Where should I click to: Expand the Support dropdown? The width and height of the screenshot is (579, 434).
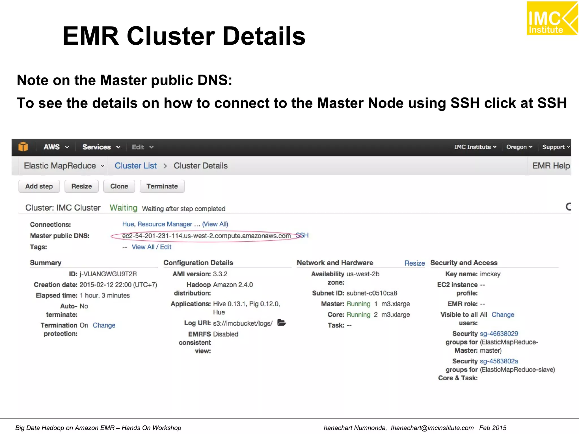click(556, 147)
